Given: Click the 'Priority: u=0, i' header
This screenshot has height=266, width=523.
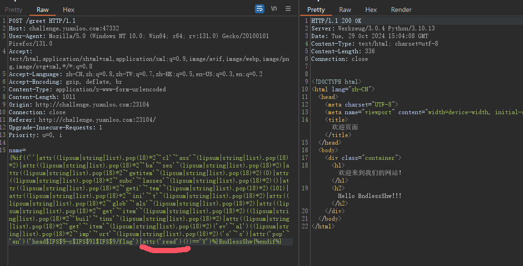Looking at the screenshot, I should tap(35, 135).
